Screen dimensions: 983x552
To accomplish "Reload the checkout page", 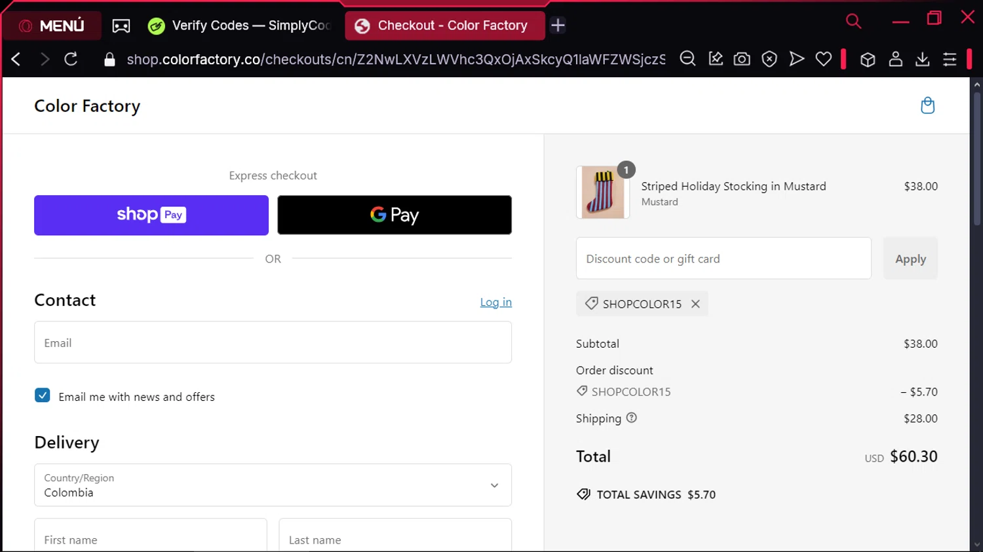I will click(x=71, y=60).
